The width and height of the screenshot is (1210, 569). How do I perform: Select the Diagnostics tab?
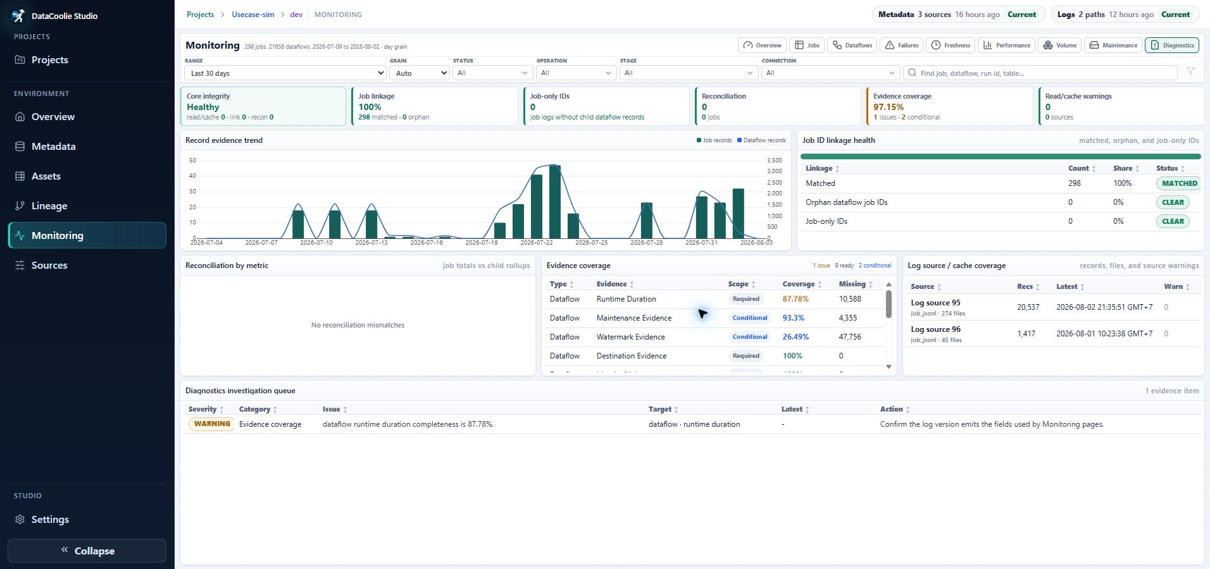pyautogui.click(x=1172, y=45)
